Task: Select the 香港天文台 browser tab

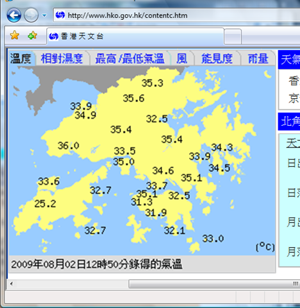Action: coord(135,36)
